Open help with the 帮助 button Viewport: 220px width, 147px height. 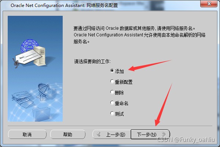click(x=68, y=135)
